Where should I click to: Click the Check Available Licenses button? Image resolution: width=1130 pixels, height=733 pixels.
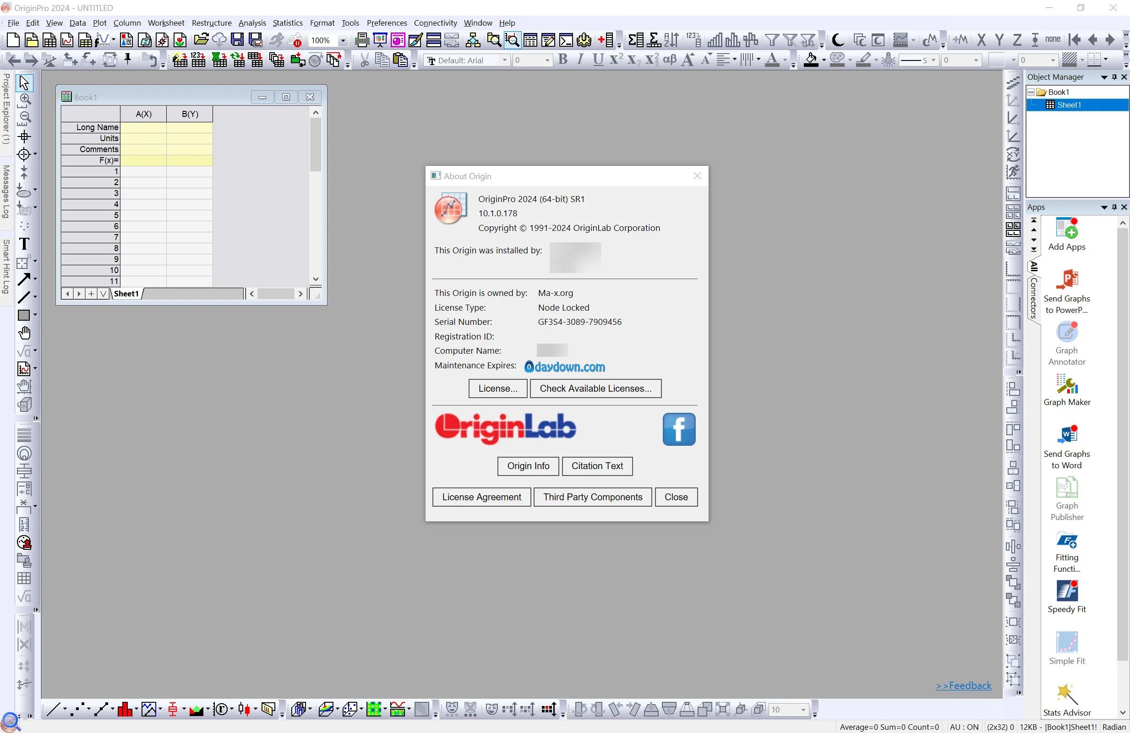pyautogui.click(x=595, y=388)
